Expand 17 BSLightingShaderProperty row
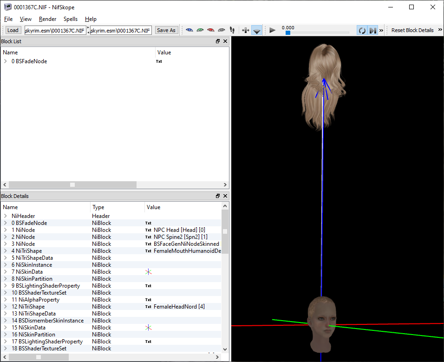The height and width of the screenshot is (362, 444). [x=6, y=342]
